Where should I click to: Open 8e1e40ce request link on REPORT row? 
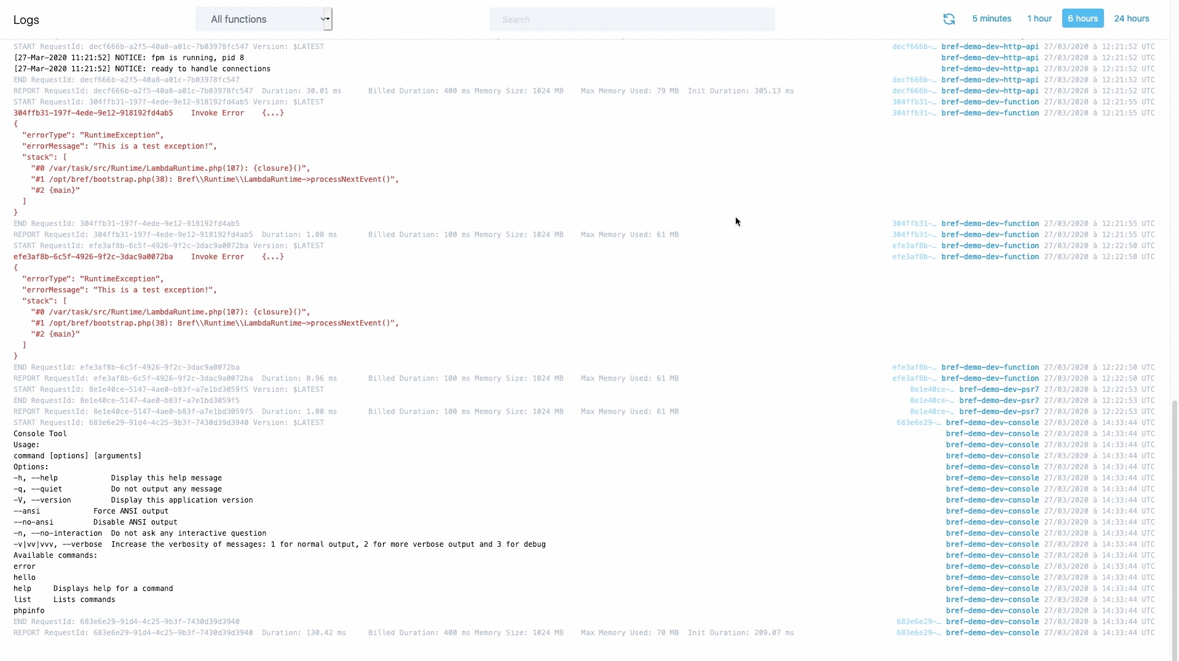[x=932, y=412]
